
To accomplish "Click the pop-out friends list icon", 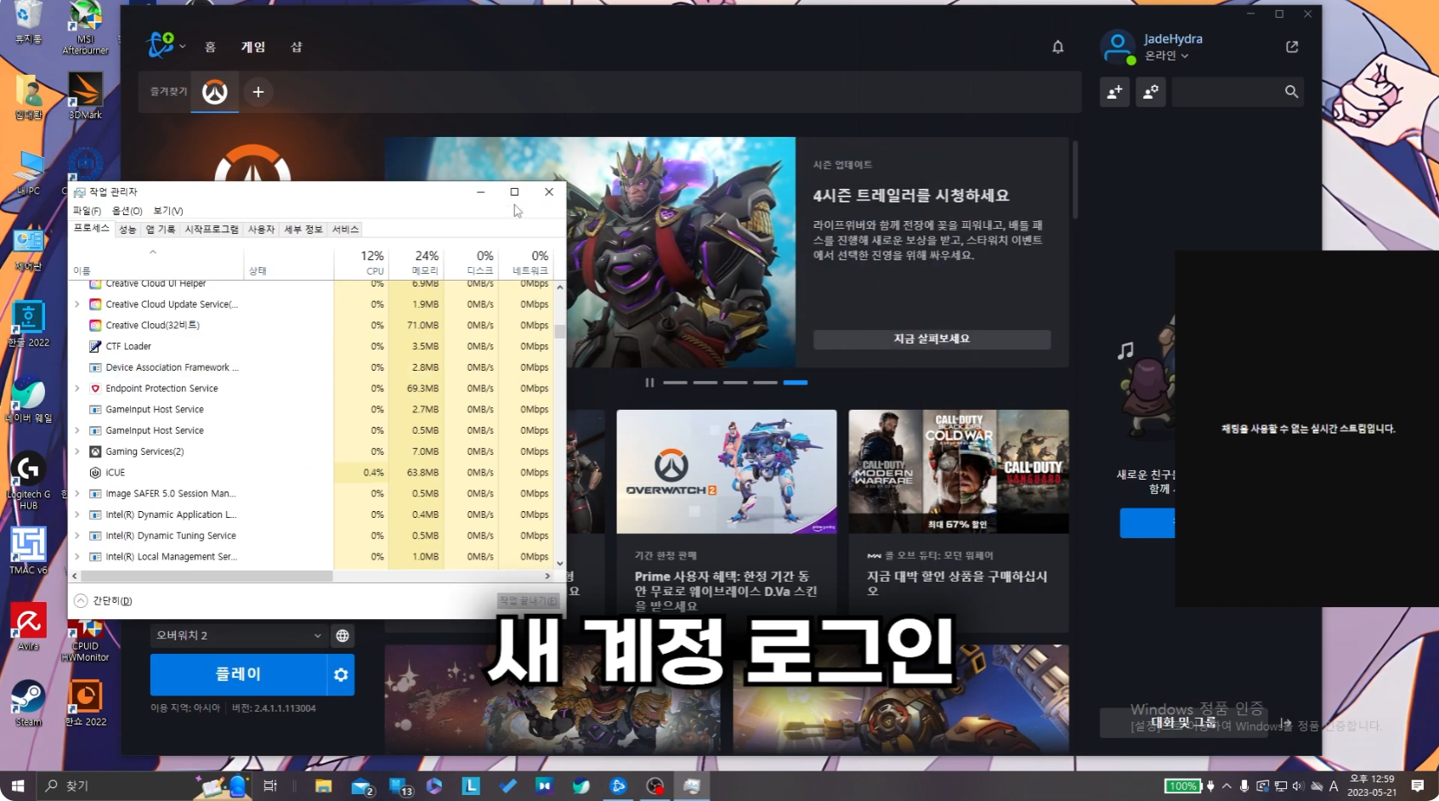I will [1292, 47].
